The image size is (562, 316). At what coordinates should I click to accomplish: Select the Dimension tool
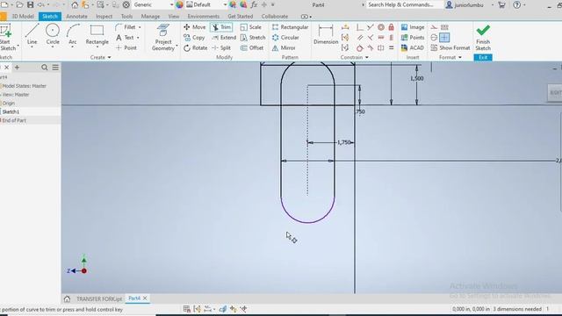(326, 35)
